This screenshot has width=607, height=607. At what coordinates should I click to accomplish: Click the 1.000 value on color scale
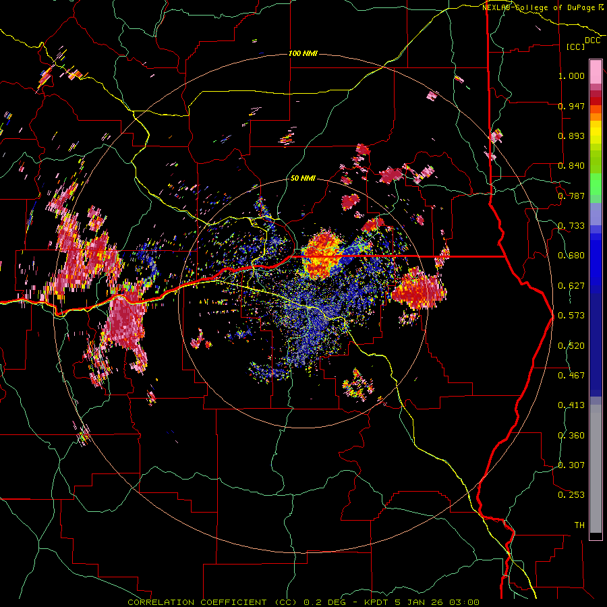[x=571, y=76]
